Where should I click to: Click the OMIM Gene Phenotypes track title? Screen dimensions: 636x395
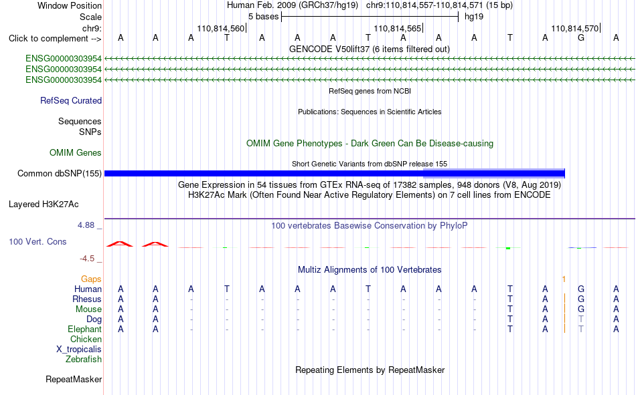(370, 144)
